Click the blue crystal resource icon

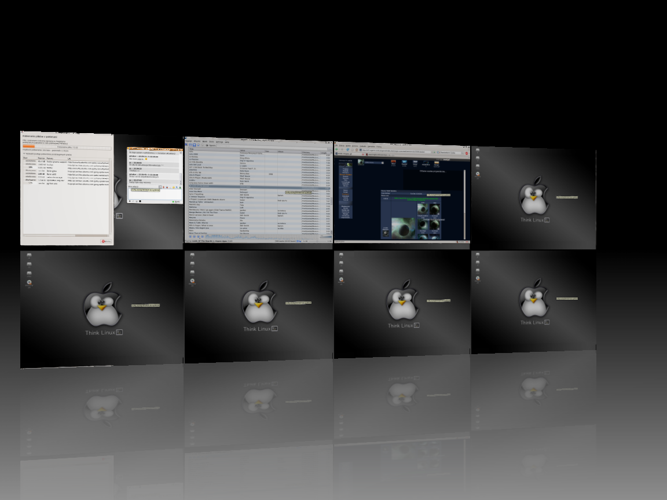click(x=404, y=163)
